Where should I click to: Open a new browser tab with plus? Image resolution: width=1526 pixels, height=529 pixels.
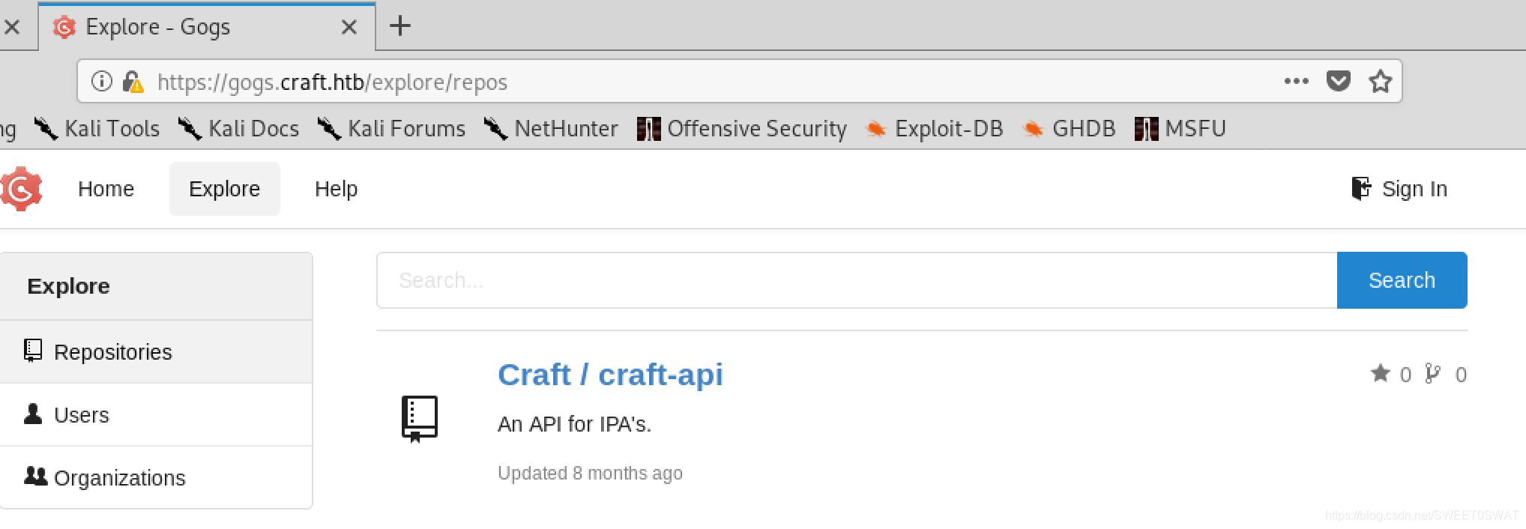point(400,25)
